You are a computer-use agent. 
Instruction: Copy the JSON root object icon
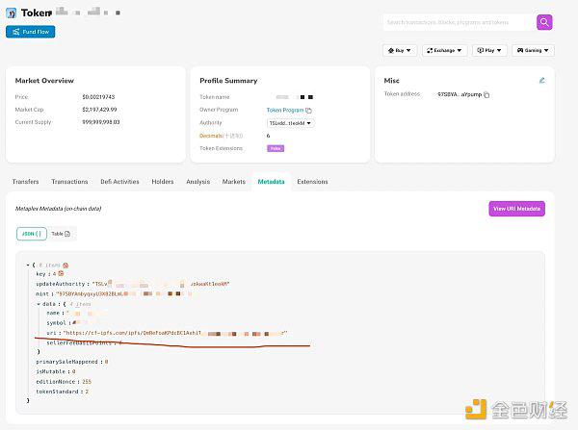65,264
